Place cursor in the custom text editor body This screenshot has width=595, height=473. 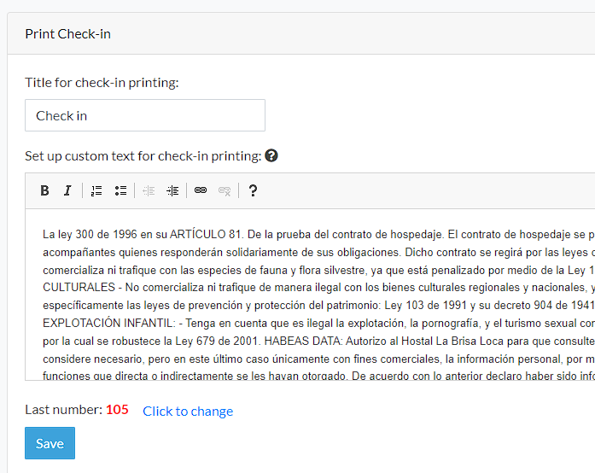[310, 295]
